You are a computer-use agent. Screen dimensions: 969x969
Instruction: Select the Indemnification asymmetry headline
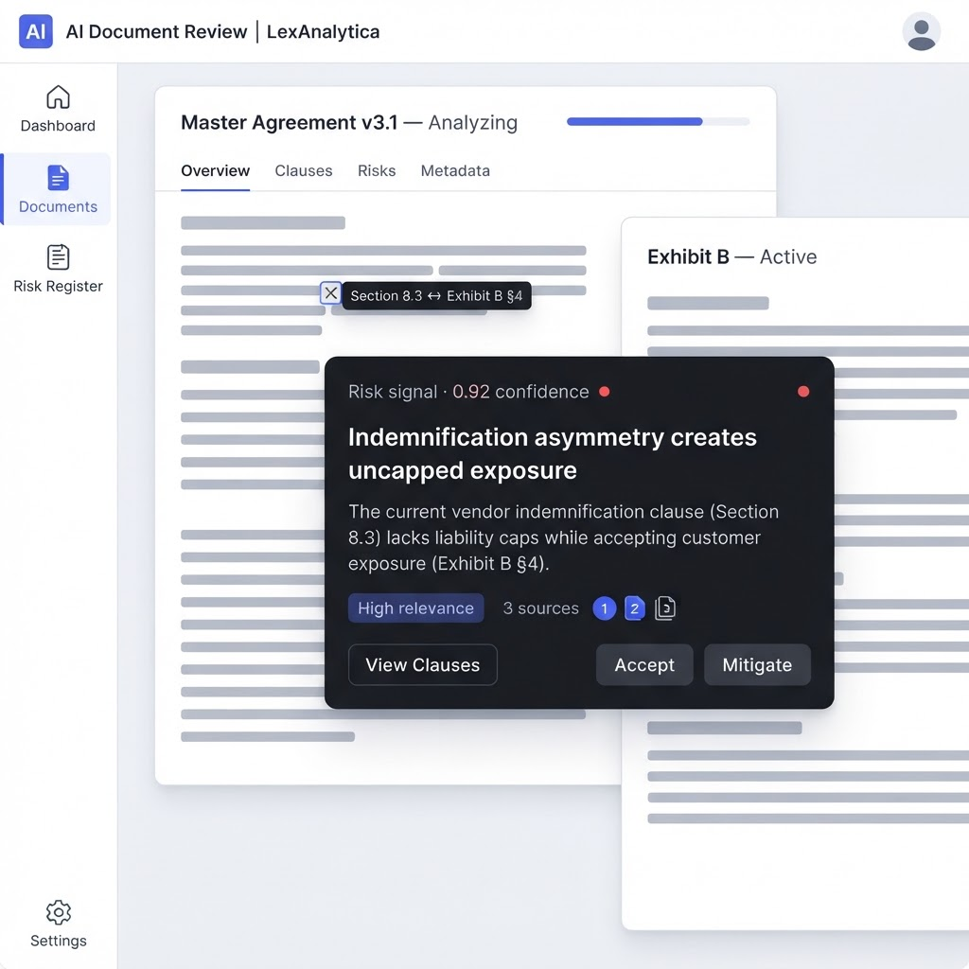552,453
